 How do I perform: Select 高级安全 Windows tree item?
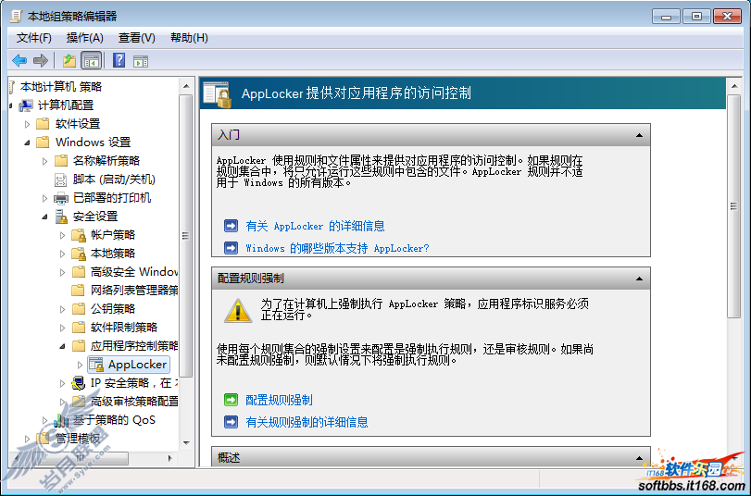point(134,272)
